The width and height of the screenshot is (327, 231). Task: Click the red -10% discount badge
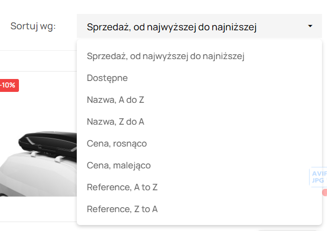click(x=8, y=85)
